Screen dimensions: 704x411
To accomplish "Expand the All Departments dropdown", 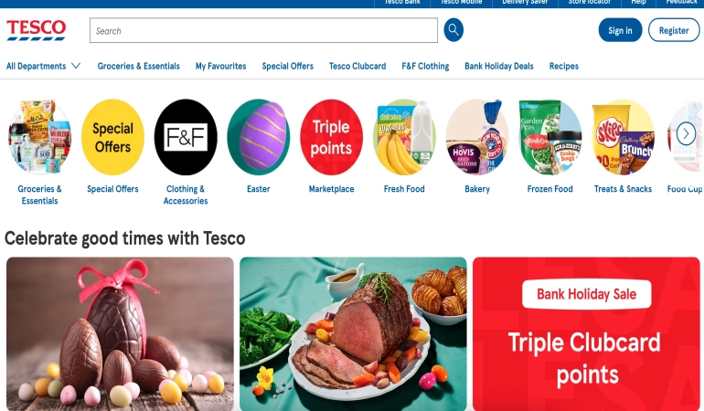I will coord(43,66).
